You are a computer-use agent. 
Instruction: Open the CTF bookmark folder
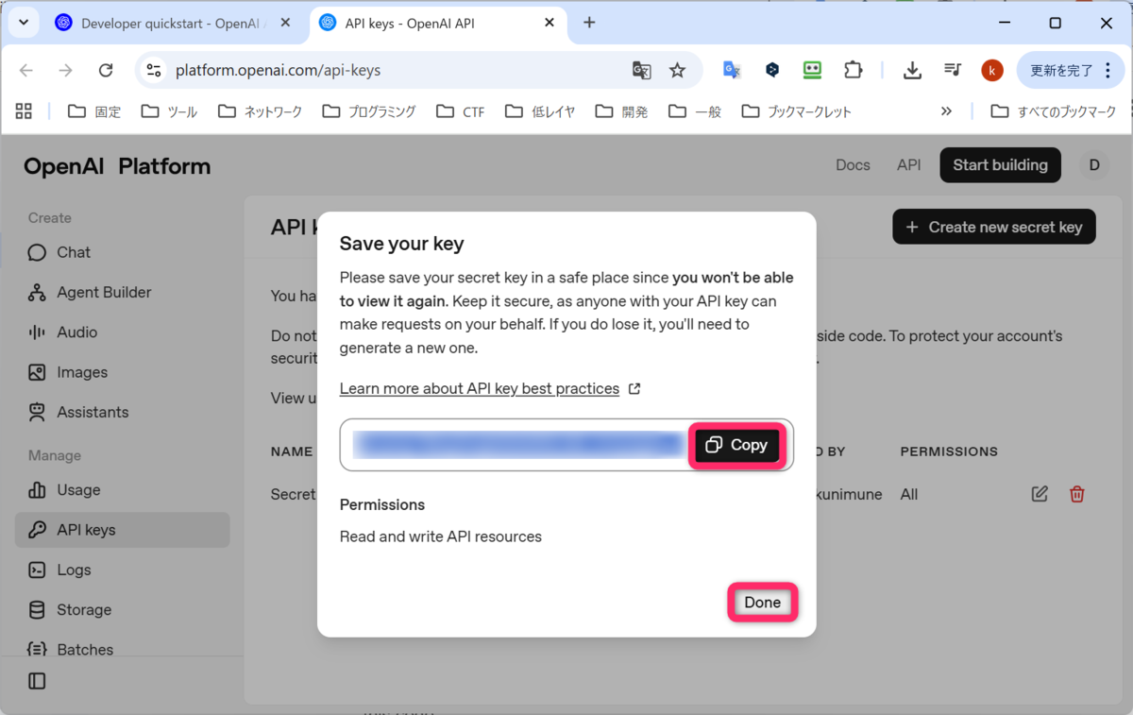[x=461, y=111]
